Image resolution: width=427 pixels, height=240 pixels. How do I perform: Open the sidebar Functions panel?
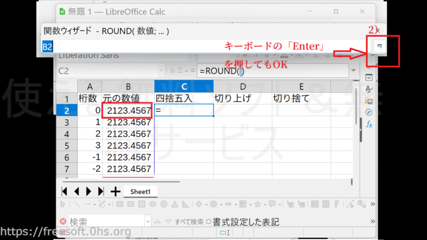pyautogui.click(x=369, y=124)
